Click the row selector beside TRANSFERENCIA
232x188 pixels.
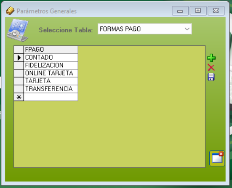click(19, 89)
